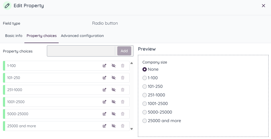
Task: Hide the 5000-25000 choice
Action: [113, 114]
